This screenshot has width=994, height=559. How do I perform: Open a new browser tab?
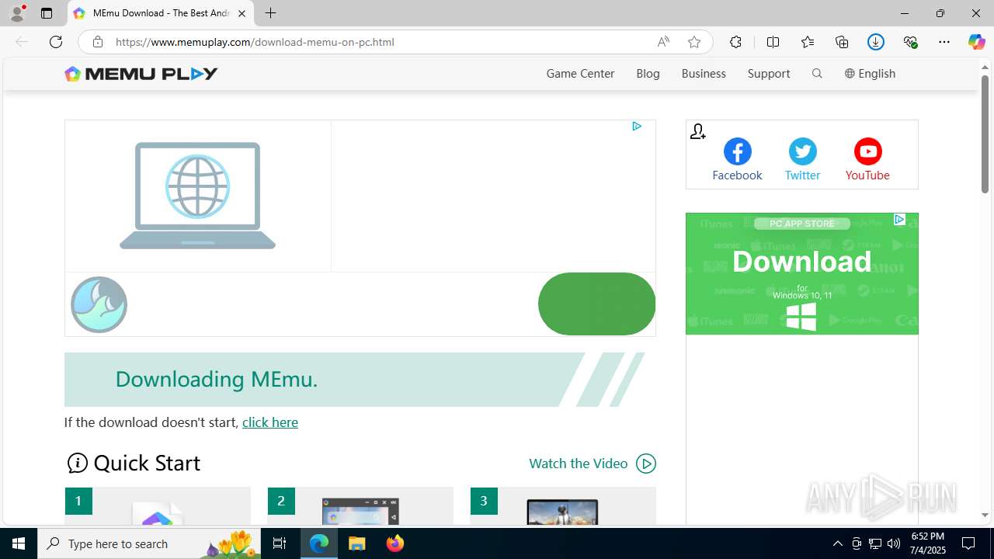point(270,13)
